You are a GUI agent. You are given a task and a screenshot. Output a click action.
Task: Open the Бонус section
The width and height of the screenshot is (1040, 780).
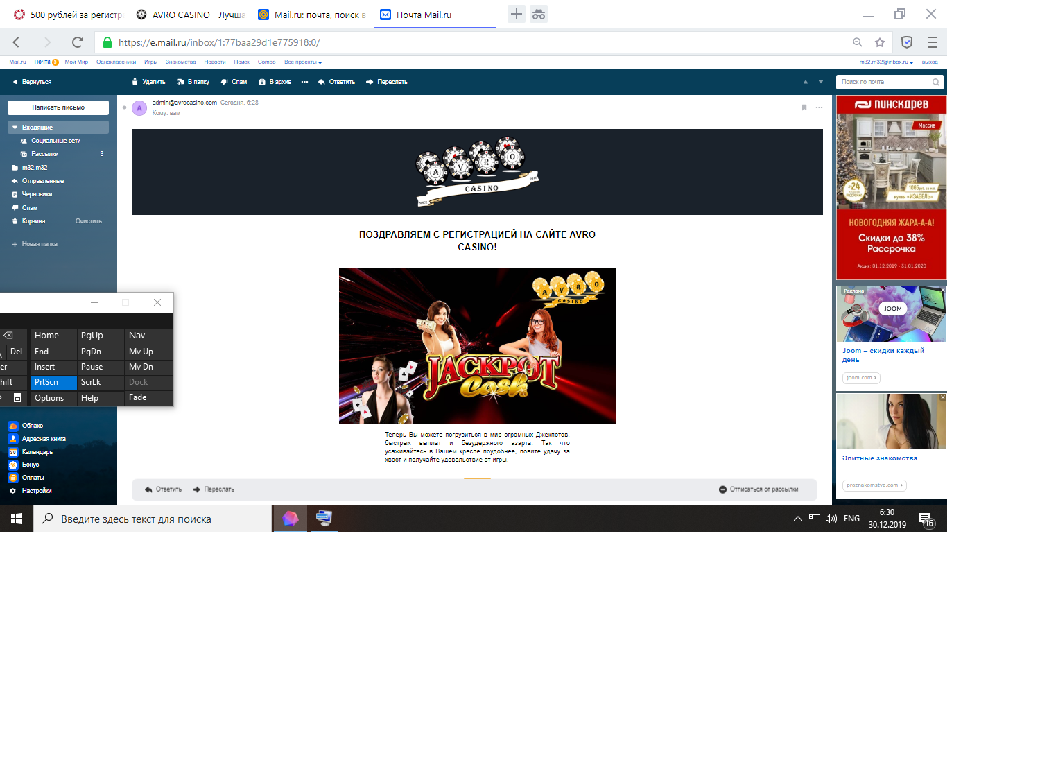tap(24, 465)
